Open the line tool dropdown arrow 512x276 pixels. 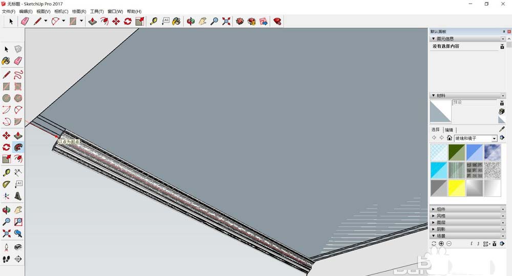coord(46,21)
